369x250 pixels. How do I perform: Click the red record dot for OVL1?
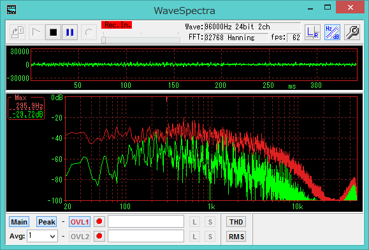click(99, 221)
